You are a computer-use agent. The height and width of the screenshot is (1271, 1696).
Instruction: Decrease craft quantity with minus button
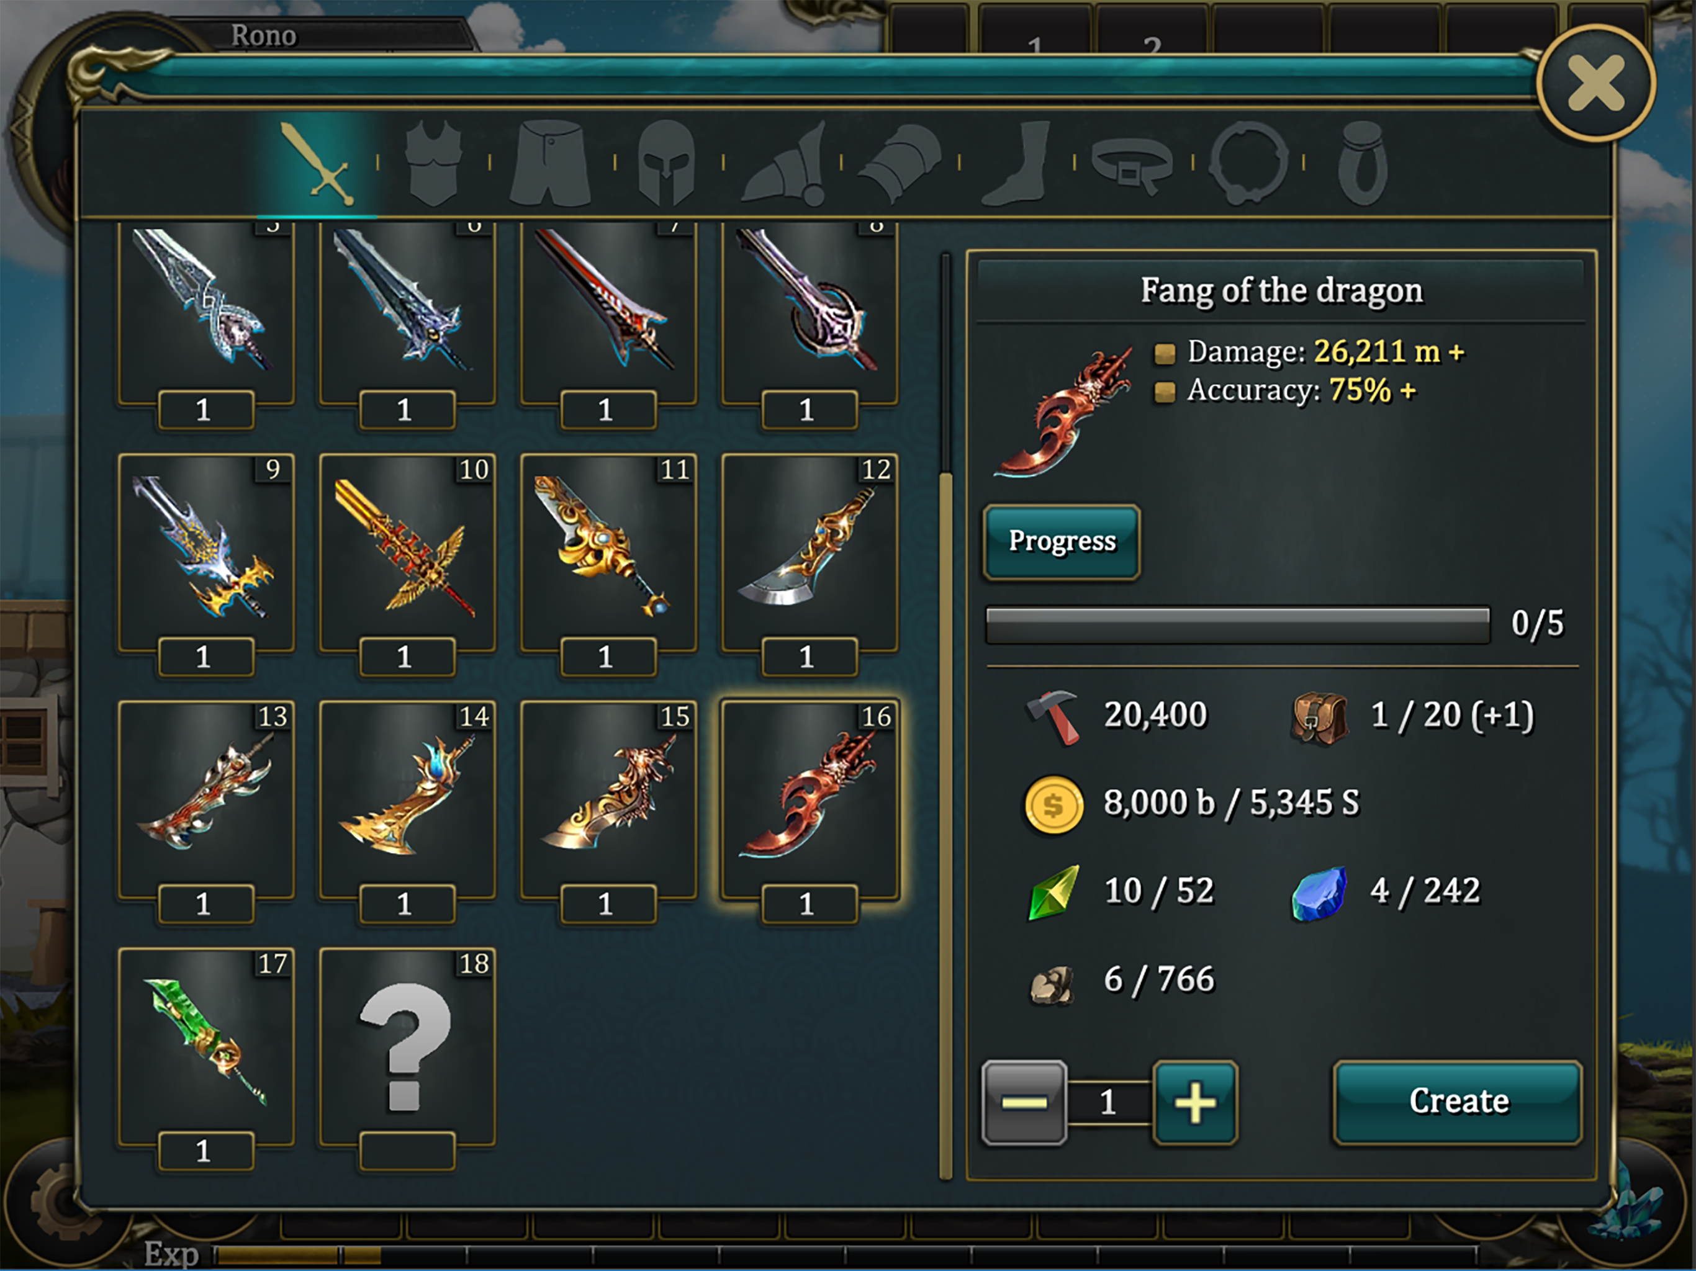[1024, 1102]
